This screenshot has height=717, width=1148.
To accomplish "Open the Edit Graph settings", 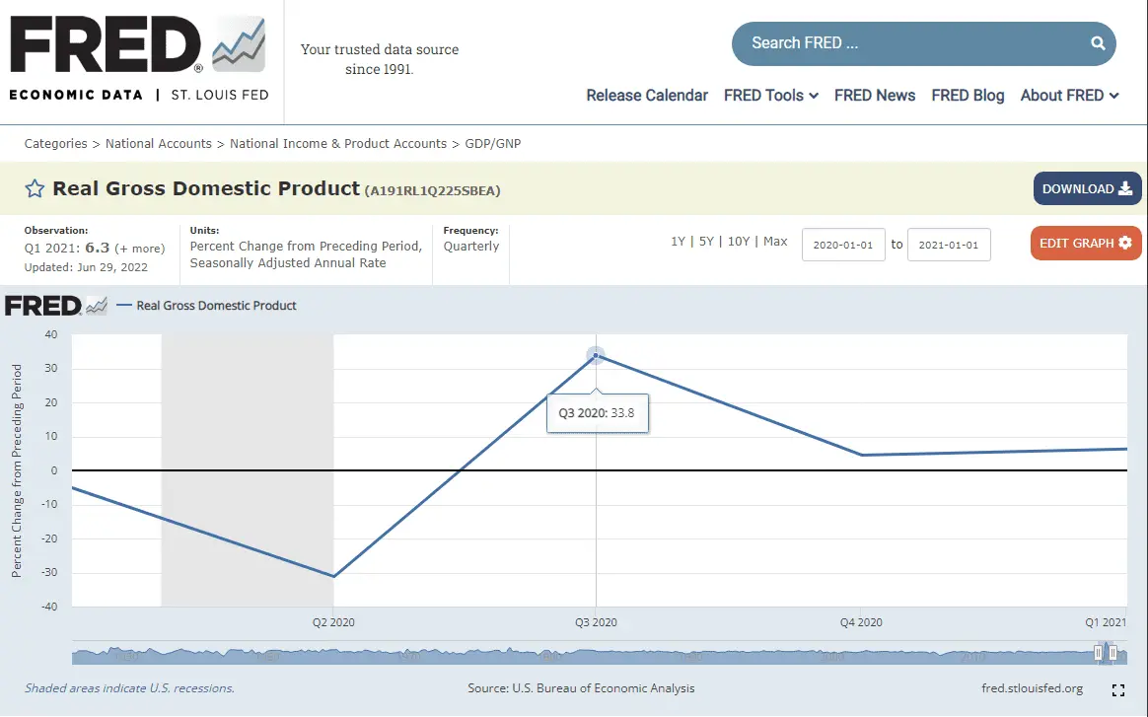I will [1085, 244].
